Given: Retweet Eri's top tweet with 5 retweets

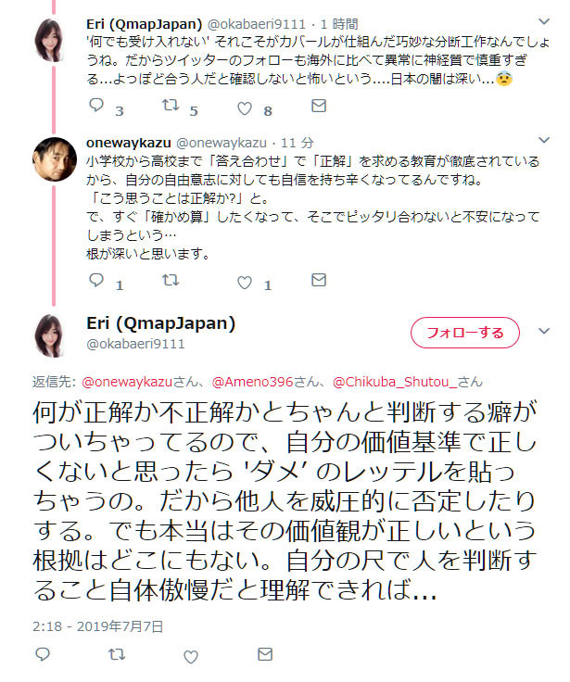Looking at the screenshot, I should pyautogui.click(x=171, y=106).
